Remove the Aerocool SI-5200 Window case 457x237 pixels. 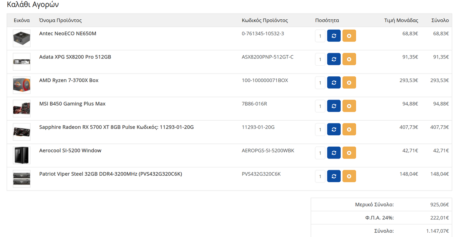[349, 153]
